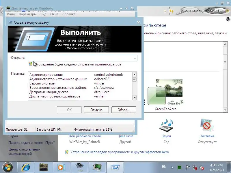Click the themes list scrollbar thumb

pyautogui.click(x=225, y=62)
